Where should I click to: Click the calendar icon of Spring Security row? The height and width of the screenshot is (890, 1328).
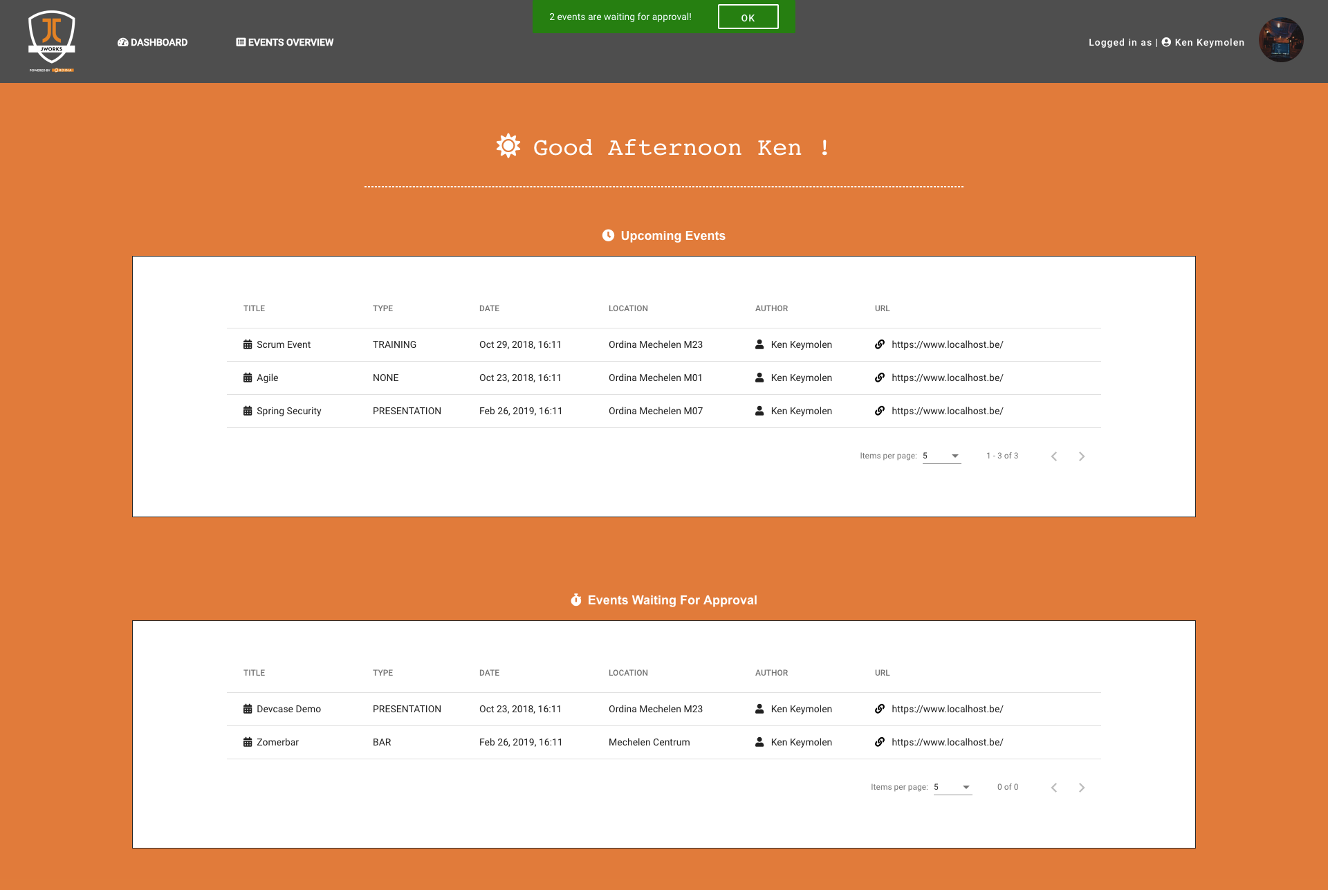pyautogui.click(x=248, y=411)
